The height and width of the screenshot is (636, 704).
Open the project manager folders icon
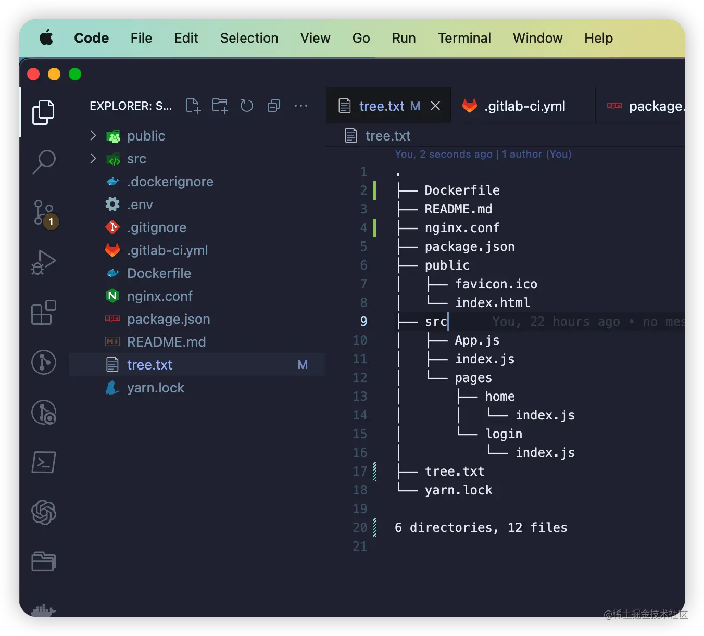(x=43, y=562)
